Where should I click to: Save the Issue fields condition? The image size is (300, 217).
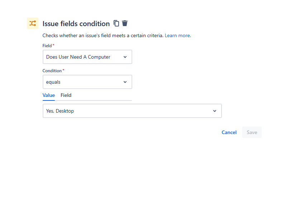click(x=252, y=132)
